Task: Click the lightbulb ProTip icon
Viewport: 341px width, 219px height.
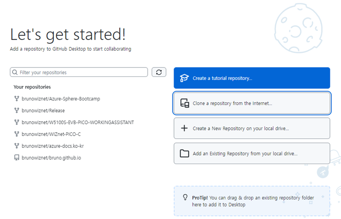Action: tap(185, 198)
